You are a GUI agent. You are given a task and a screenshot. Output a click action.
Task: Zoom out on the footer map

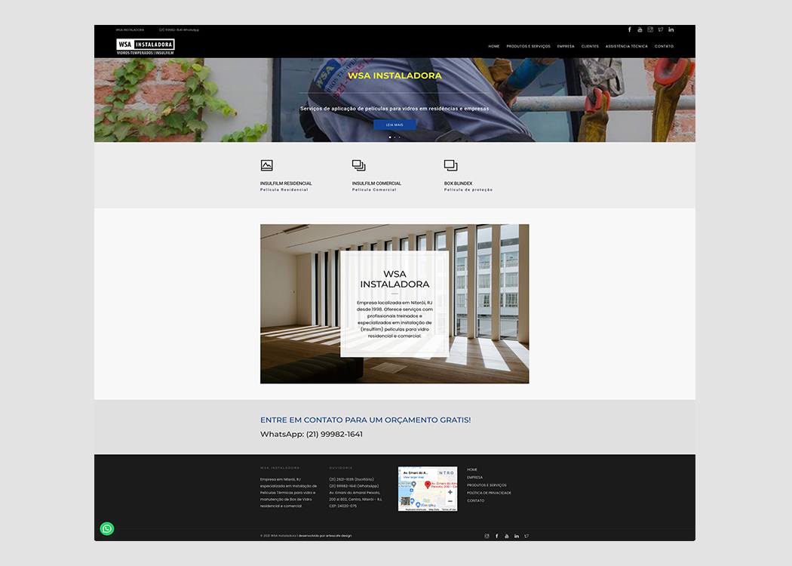point(450,501)
